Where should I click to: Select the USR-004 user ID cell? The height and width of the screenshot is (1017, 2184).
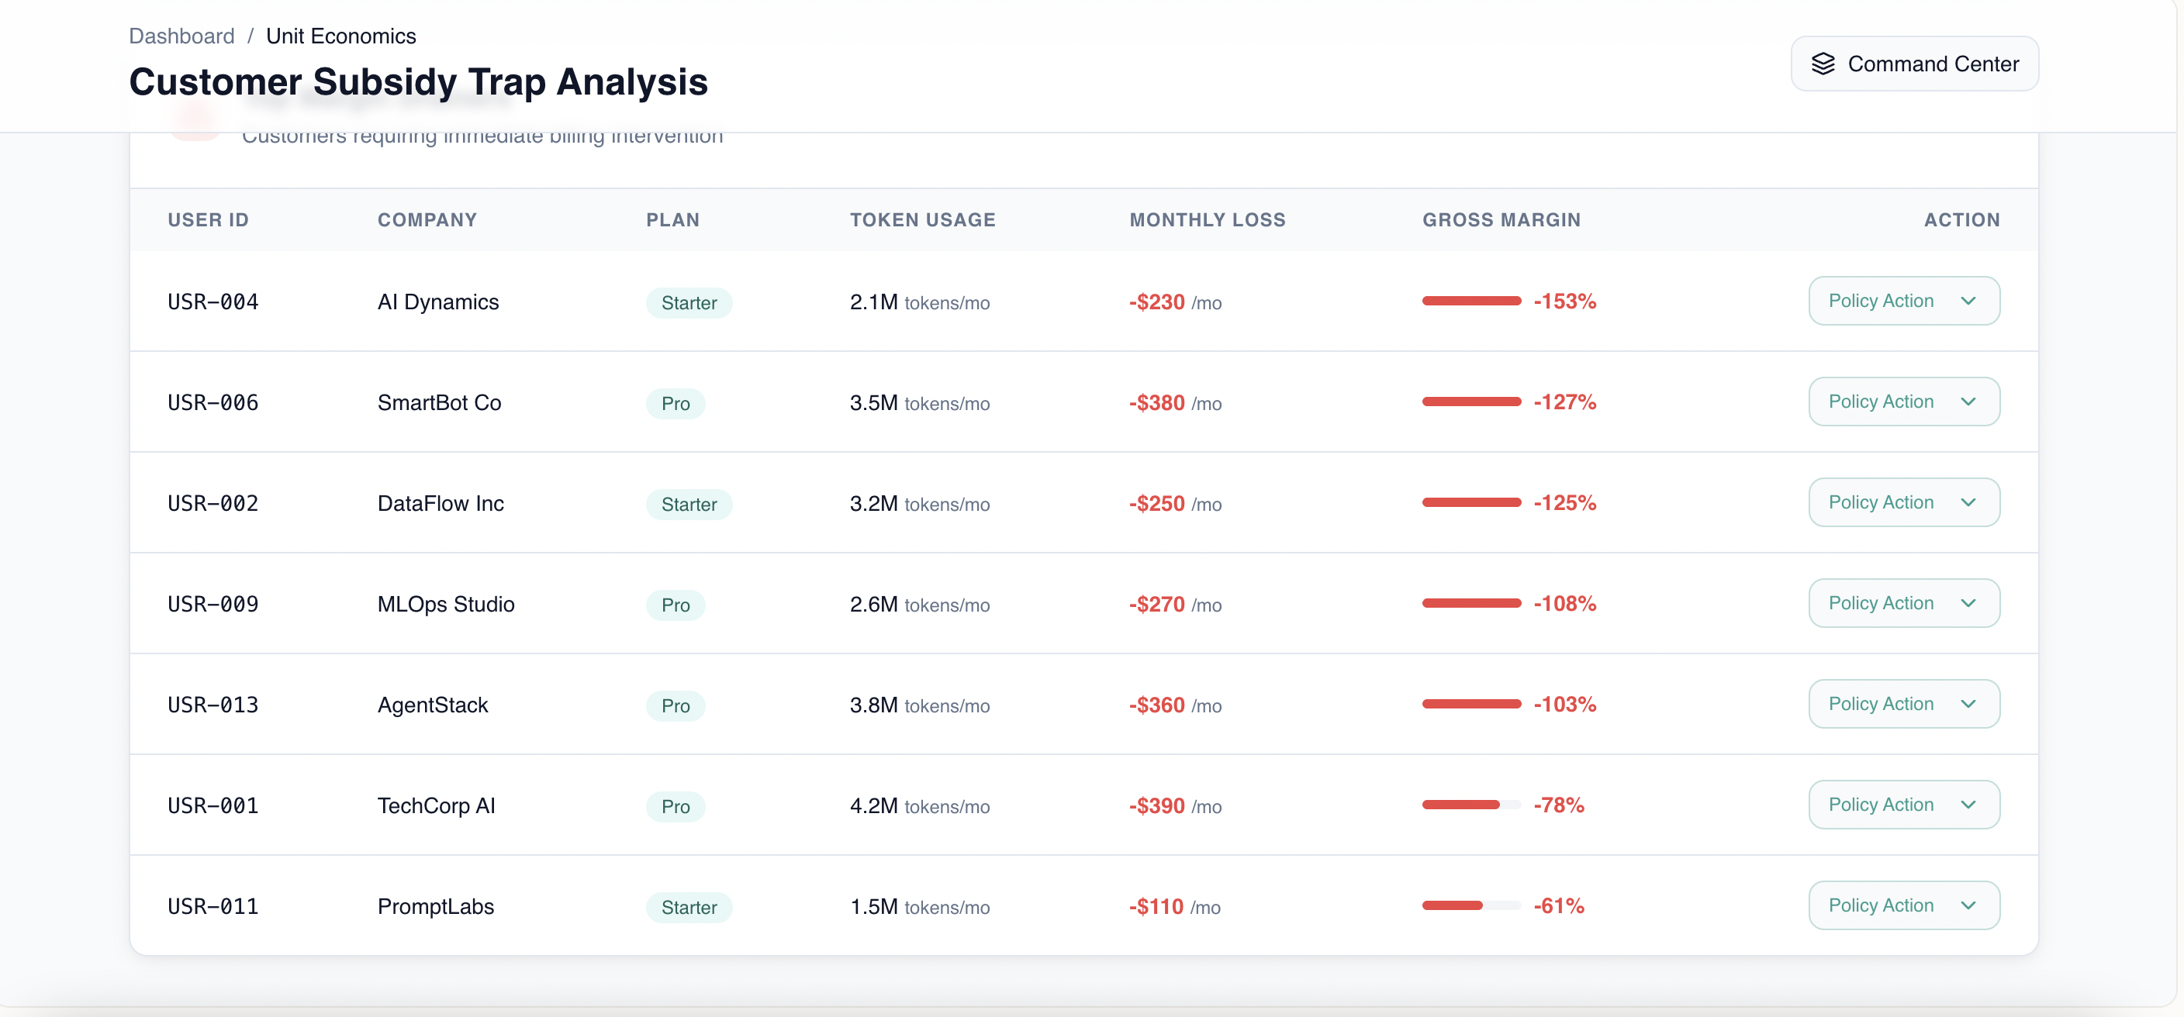(x=213, y=302)
